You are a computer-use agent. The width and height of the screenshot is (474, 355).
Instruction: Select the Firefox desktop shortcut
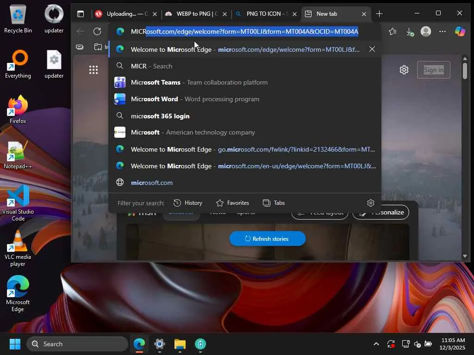tap(18, 110)
